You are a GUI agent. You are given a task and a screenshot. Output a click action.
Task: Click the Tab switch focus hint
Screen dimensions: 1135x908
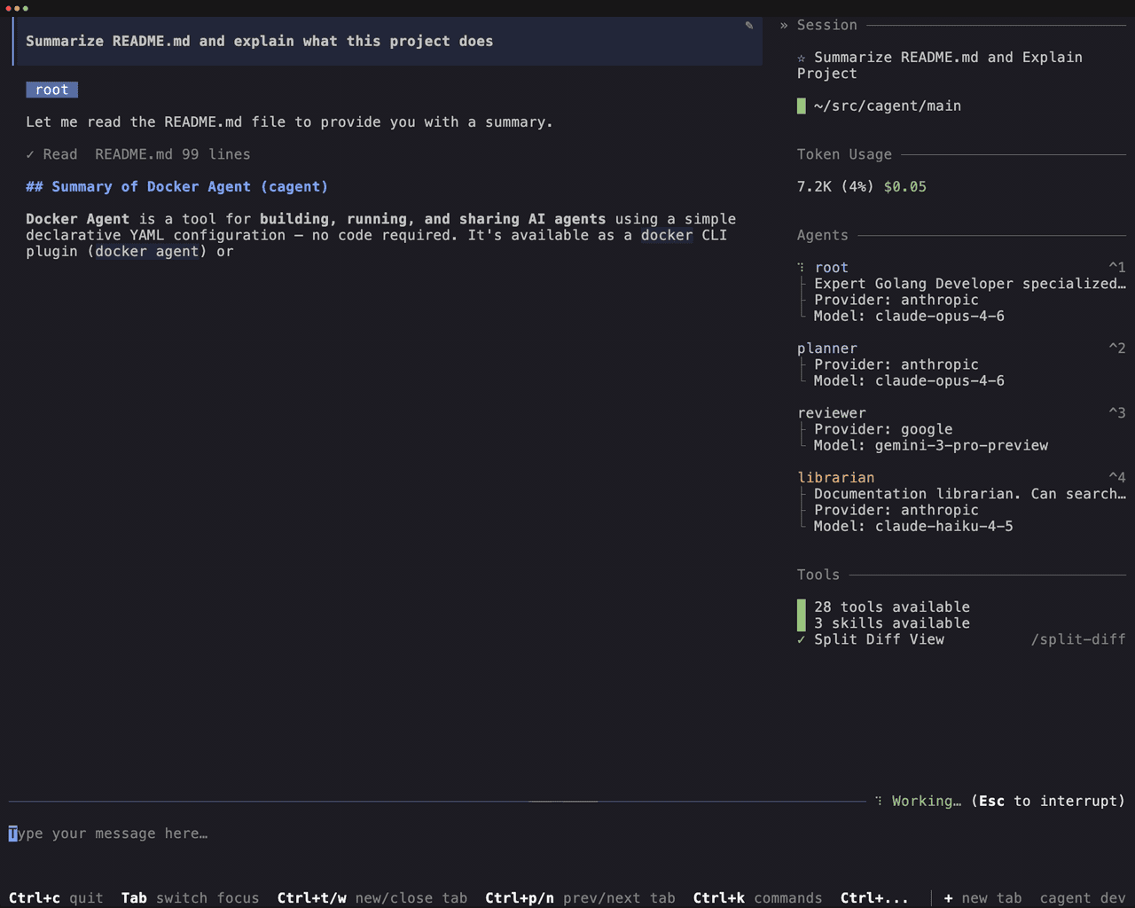[x=190, y=898]
